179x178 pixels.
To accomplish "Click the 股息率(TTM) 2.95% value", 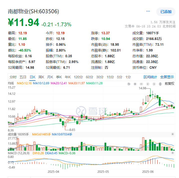I will pos(73,62).
